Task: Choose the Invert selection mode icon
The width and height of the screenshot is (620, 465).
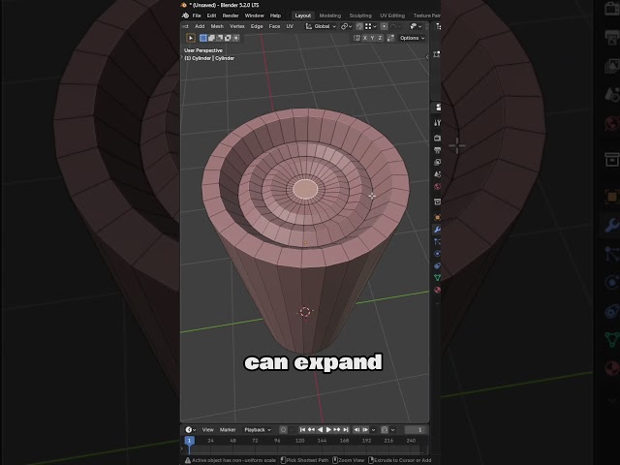Action: tap(229, 38)
